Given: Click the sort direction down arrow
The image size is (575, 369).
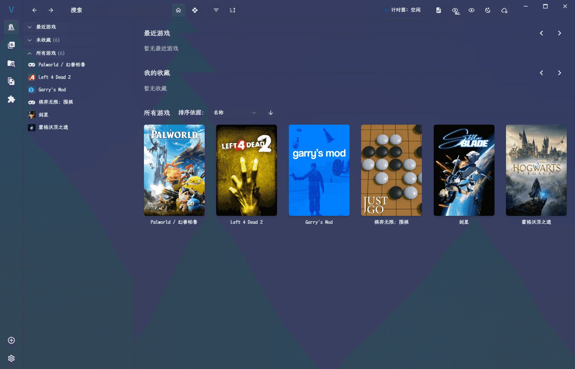Looking at the screenshot, I should pyautogui.click(x=271, y=113).
